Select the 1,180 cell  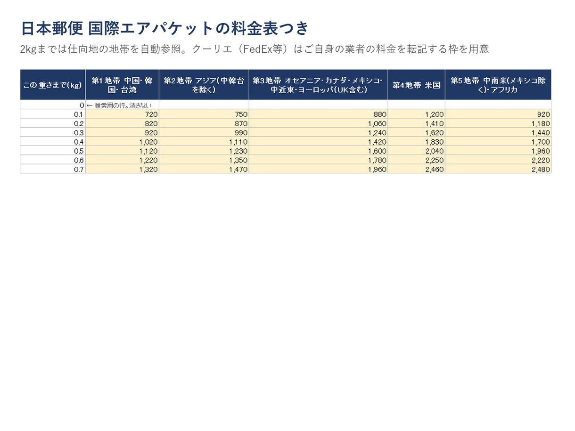(498, 123)
